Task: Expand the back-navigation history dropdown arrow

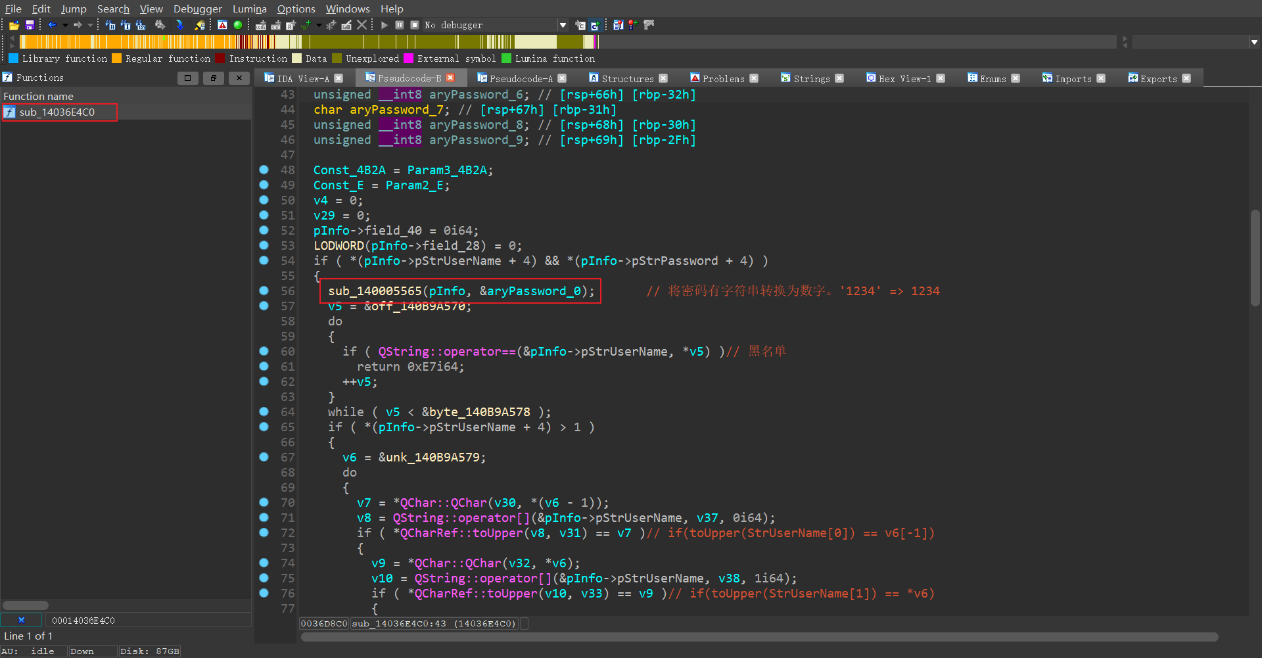Action: [65, 25]
